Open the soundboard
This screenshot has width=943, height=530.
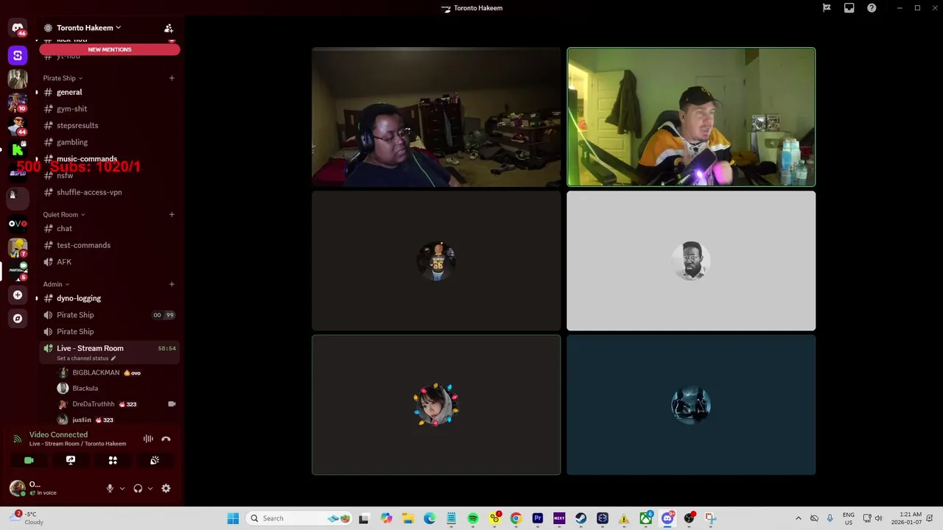point(155,460)
